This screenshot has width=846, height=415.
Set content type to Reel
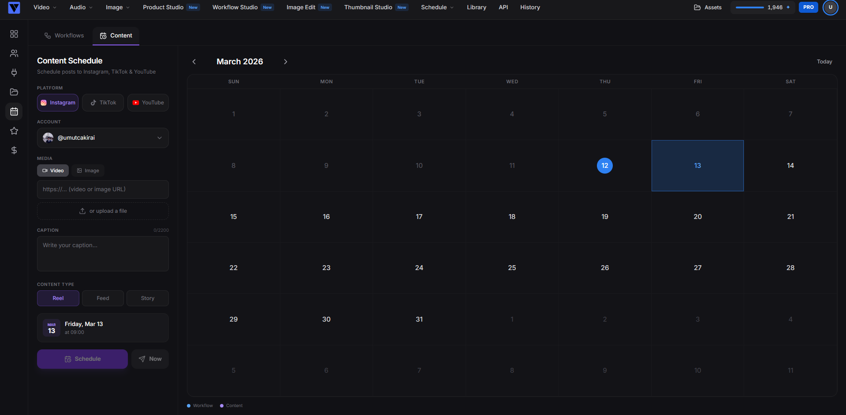[x=58, y=298]
